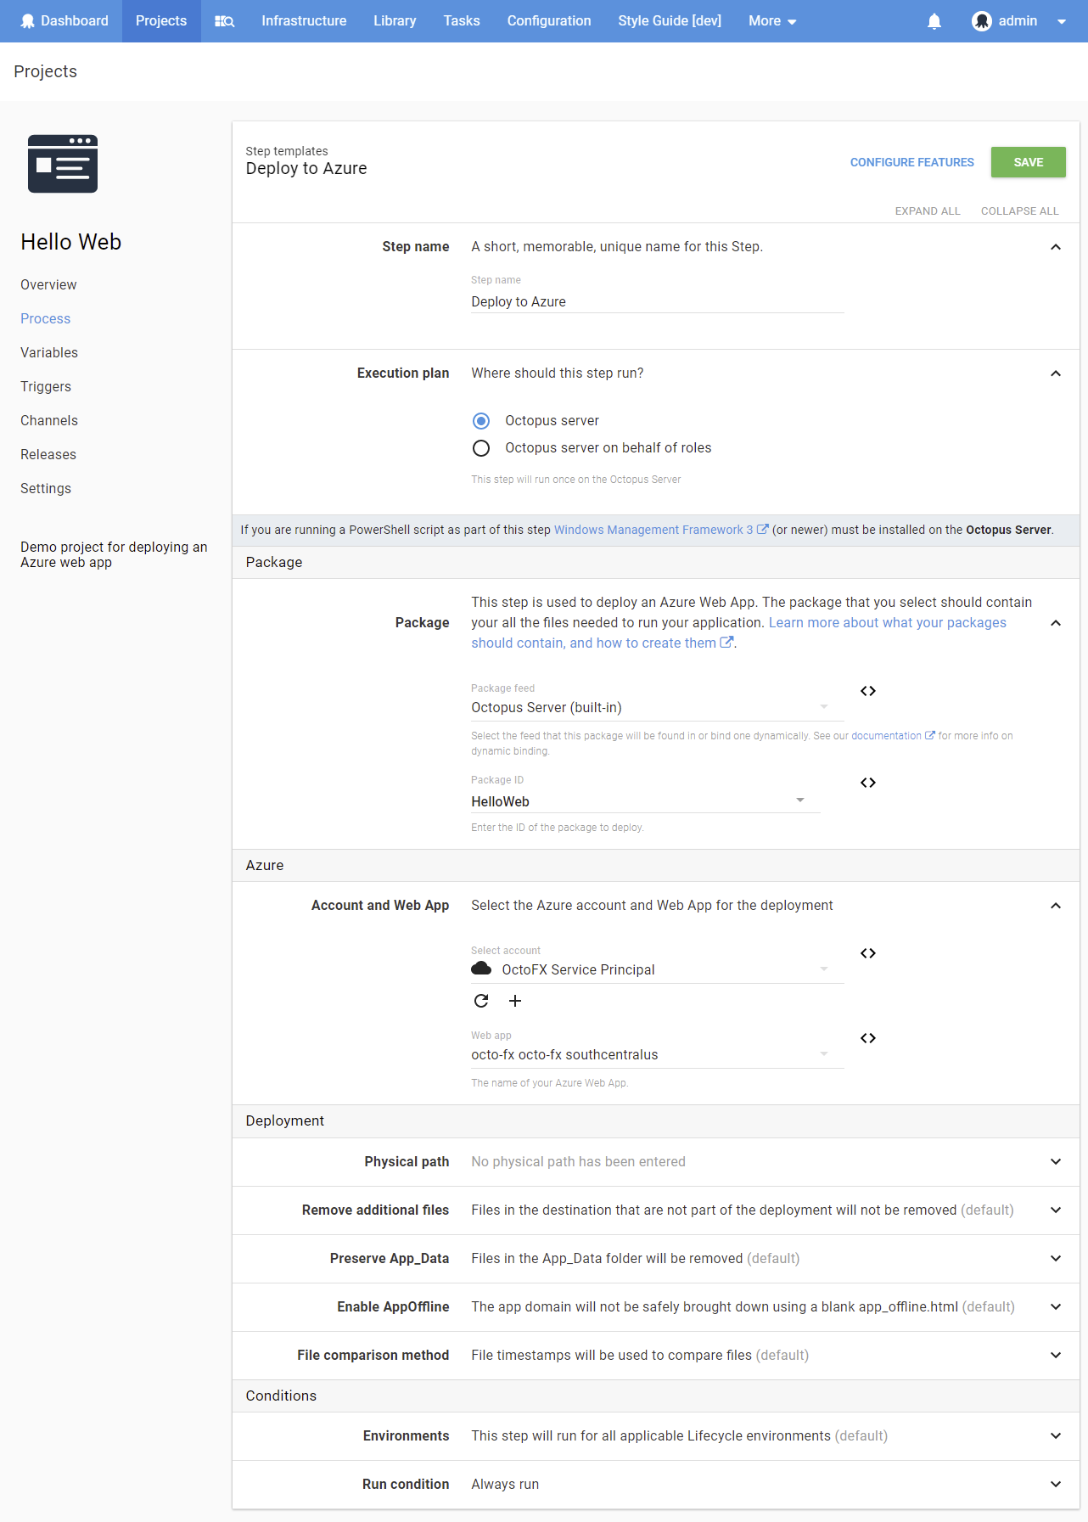Image resolution: width=1088 pixels, height=1522 pixels.
Task: Add a new Azure account with plus icon
Action: click(515, 1001)
